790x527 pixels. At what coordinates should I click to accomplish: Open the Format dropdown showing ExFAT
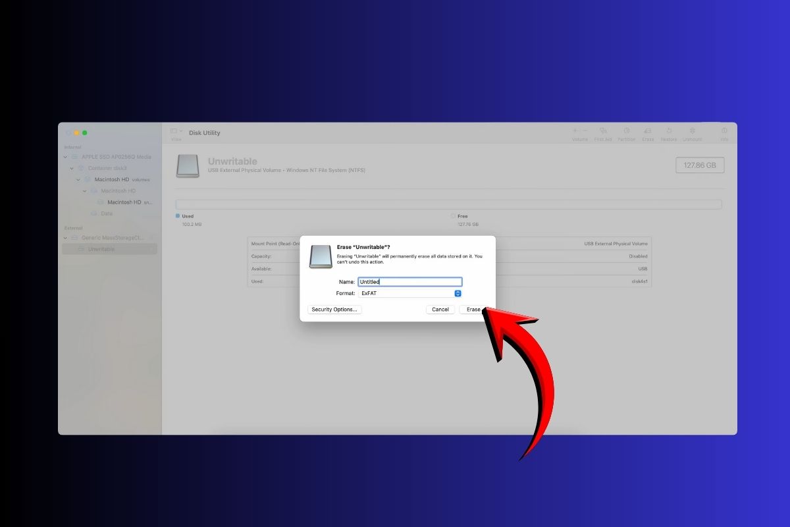tap(410, 293)
